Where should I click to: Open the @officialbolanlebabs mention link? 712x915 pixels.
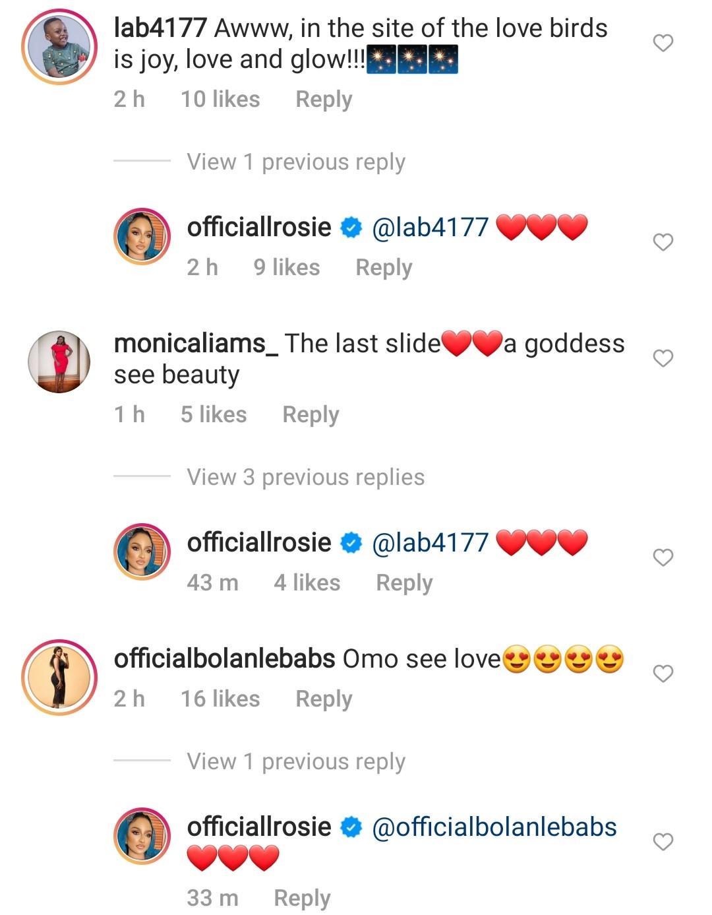[x=494, y=827]
